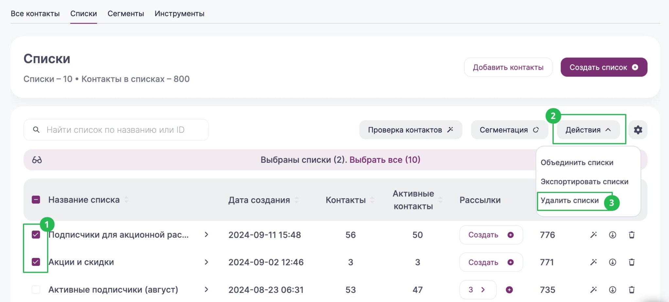Click the settings gear icon
This screenshot has height=302, width=669.
pos(638,130)
